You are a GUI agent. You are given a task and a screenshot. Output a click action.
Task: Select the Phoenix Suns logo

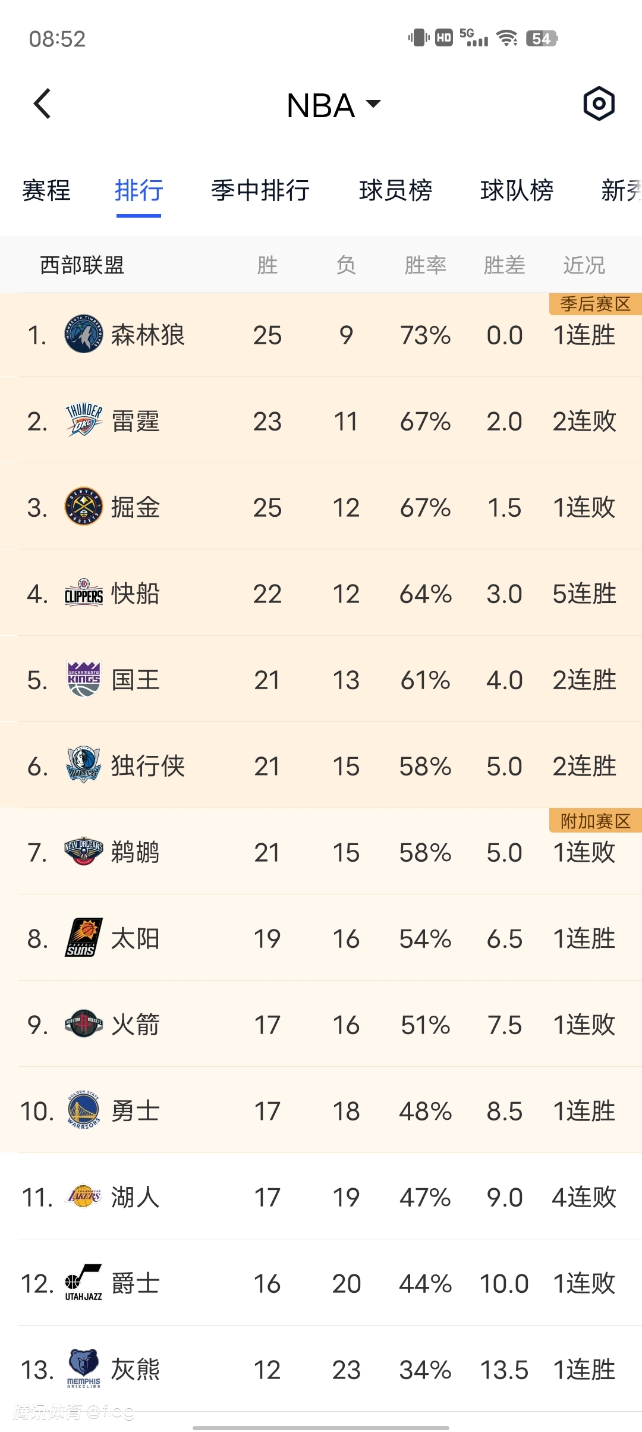pos(83,938)
